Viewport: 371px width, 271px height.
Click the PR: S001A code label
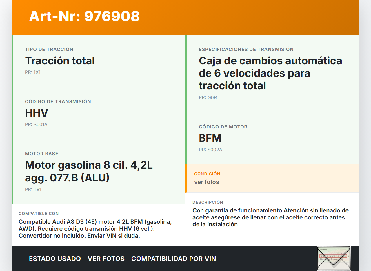click(x=36, y=125)
